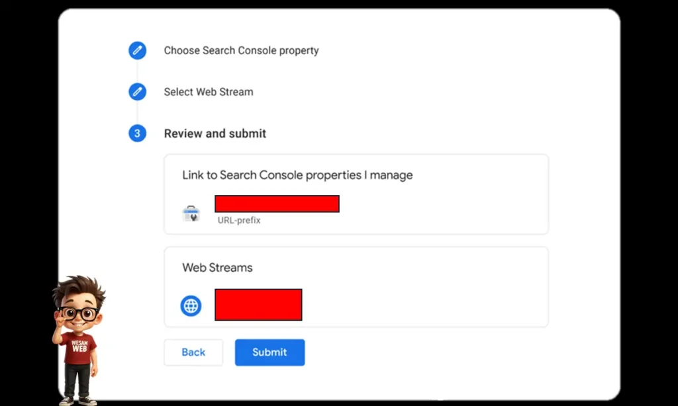The width and height of the screenshot is (678, 406).
Task: Click the pencil icon for Choose Search Console property
Action: (137, 50)
